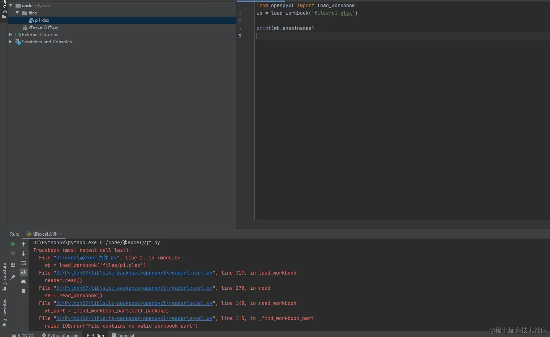Switch to the 4: Run tab
Image resolution: width=550 pixels, height=337 pixels.
(95, 335)
